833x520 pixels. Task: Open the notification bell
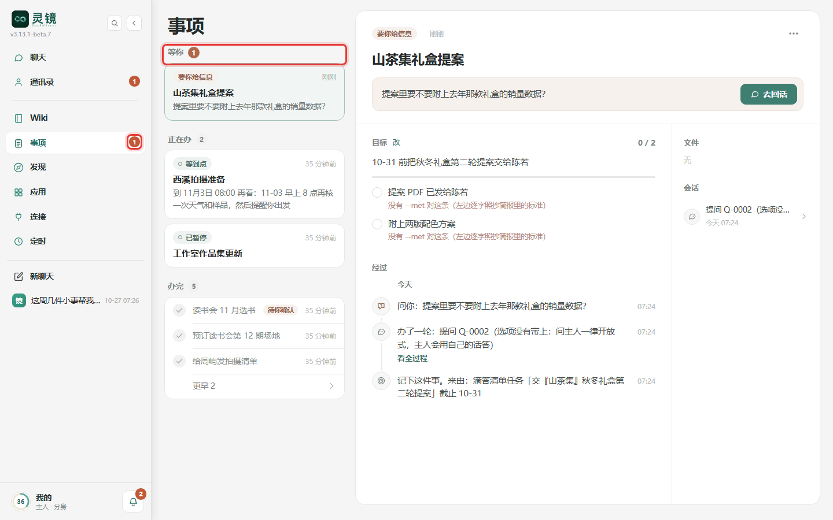pyautogui.click(x=133, y=502)
